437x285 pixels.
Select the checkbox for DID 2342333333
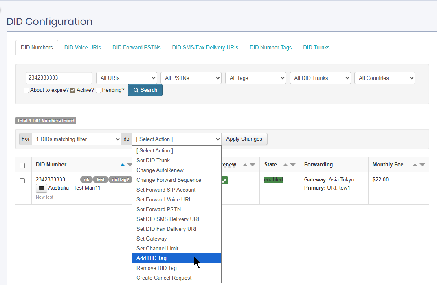pyautogui.click(x=22, y=181)
